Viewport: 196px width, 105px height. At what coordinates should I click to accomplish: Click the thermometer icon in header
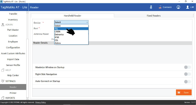pyautogui.click(x=151, y=7)
